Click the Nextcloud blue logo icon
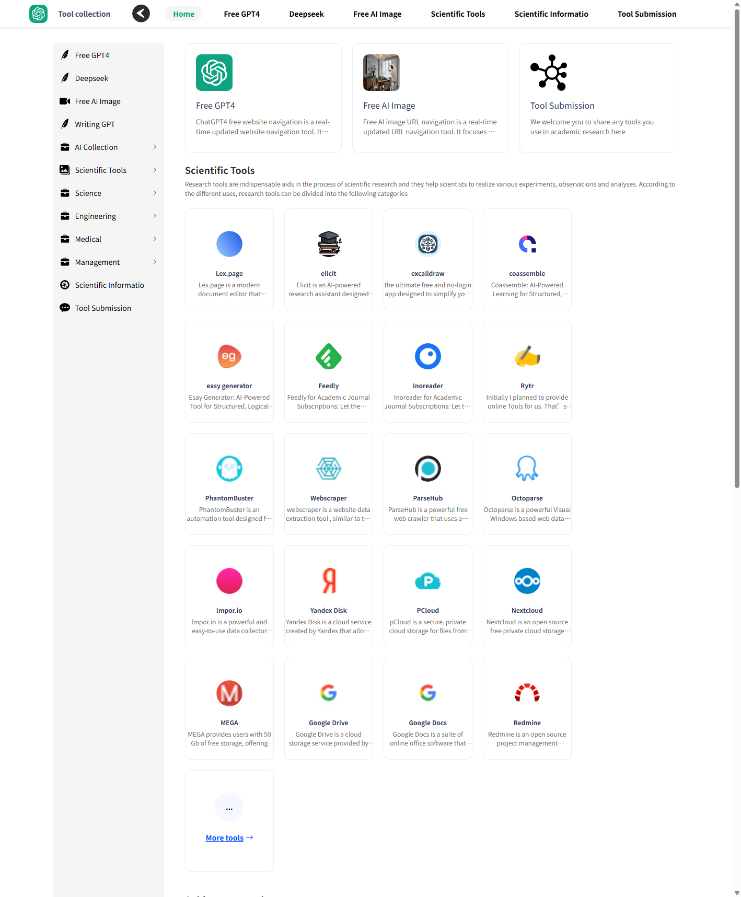 tap(527, 581)
